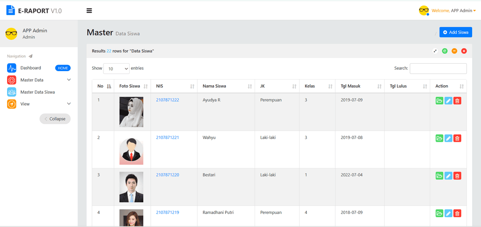Click Bestari's student photo
The width and height of the screenshot is (481, 227).
coord(132,187)
